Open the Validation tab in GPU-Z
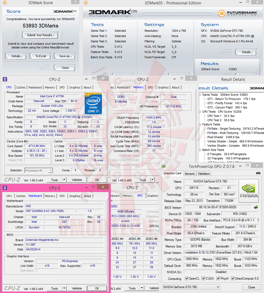Screen dimensions: 264x293 [x=204, y=174]
